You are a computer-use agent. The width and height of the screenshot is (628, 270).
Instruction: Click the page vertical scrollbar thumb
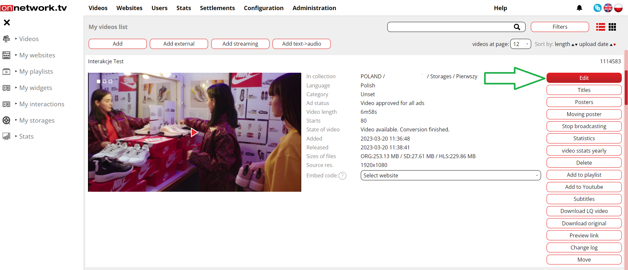click(x=626, y=87)
